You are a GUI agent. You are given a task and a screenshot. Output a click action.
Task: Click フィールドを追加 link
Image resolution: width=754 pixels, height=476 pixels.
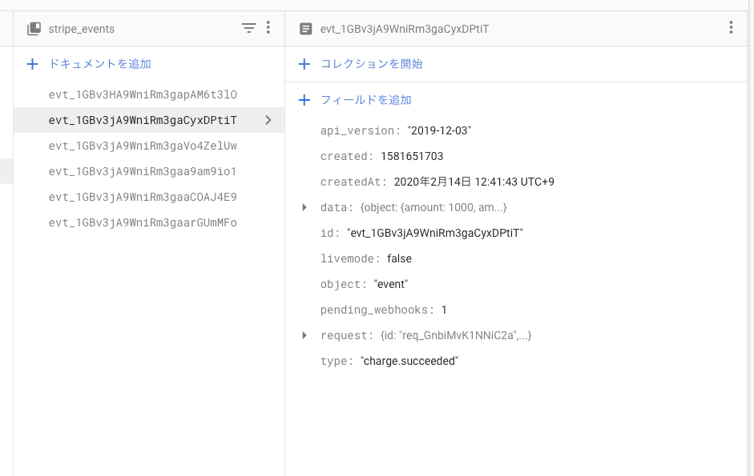(366, 100)
